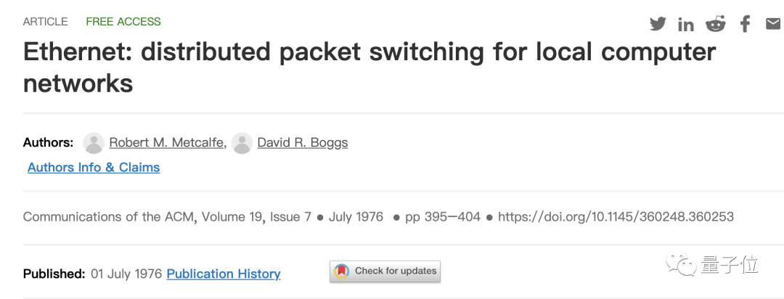Viewport: 784px width, 299px height.
Task: Share article on LinkedIn icon
Action: click(686, 24)
